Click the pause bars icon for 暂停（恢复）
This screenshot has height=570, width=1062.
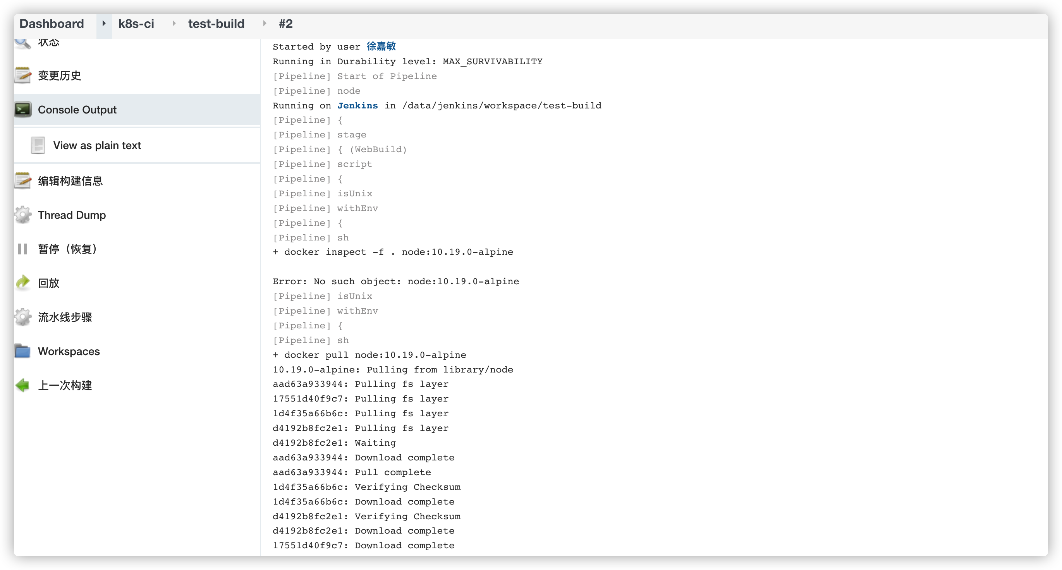pyautogui.click(x=23, y=249)
